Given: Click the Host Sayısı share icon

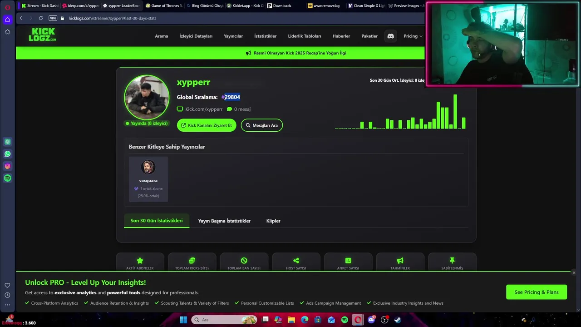Looking at the screenshot, I should pos(296,260).
